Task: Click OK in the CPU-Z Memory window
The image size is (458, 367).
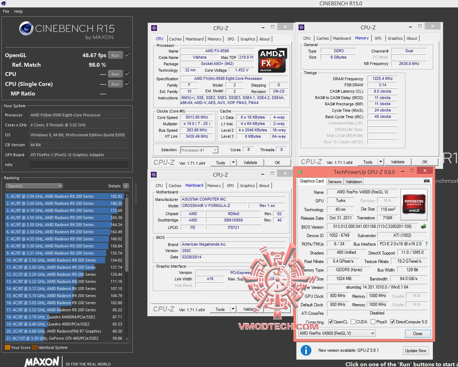Action: pyautogui.click(x=425, y=162)
